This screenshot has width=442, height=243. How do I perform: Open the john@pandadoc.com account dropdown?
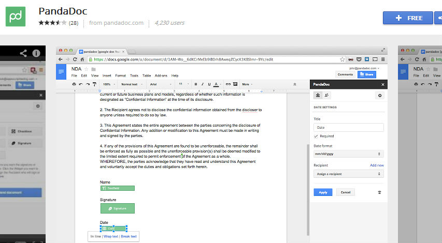(x=364, y=68)
